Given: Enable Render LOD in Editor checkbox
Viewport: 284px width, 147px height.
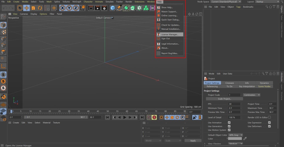Looking at the screenshot, I should coord(269,117).
